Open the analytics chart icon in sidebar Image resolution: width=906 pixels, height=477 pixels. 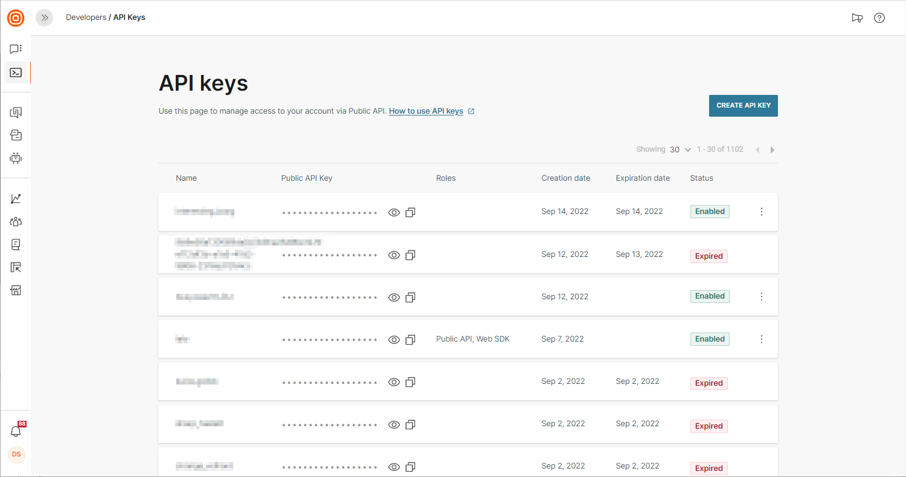16,199
